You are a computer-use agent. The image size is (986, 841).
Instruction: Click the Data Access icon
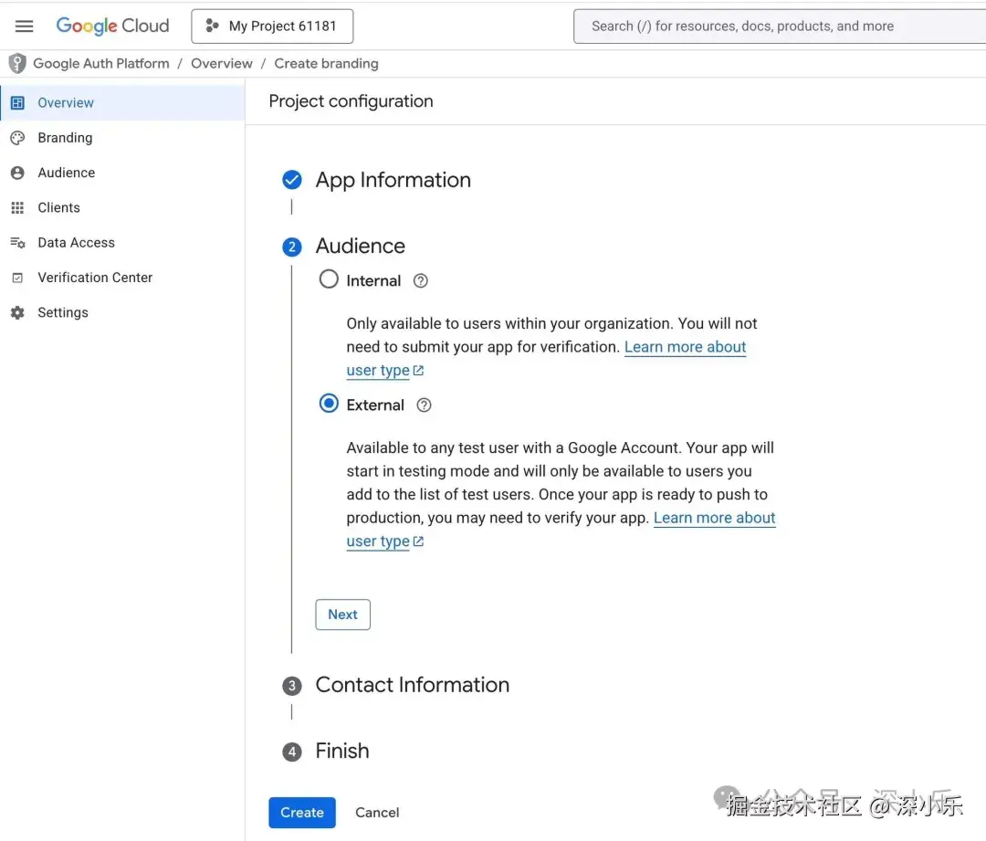[x=17, y=243]
